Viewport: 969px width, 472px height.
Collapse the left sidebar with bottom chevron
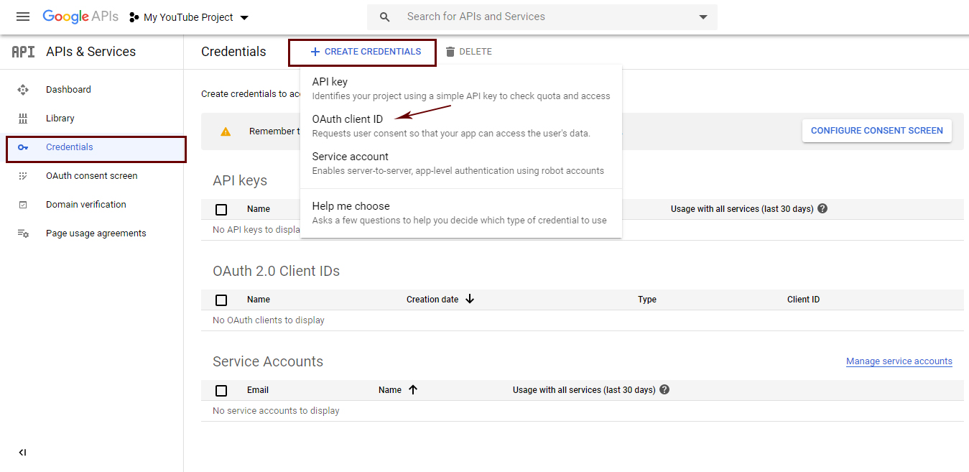(22, 453)
